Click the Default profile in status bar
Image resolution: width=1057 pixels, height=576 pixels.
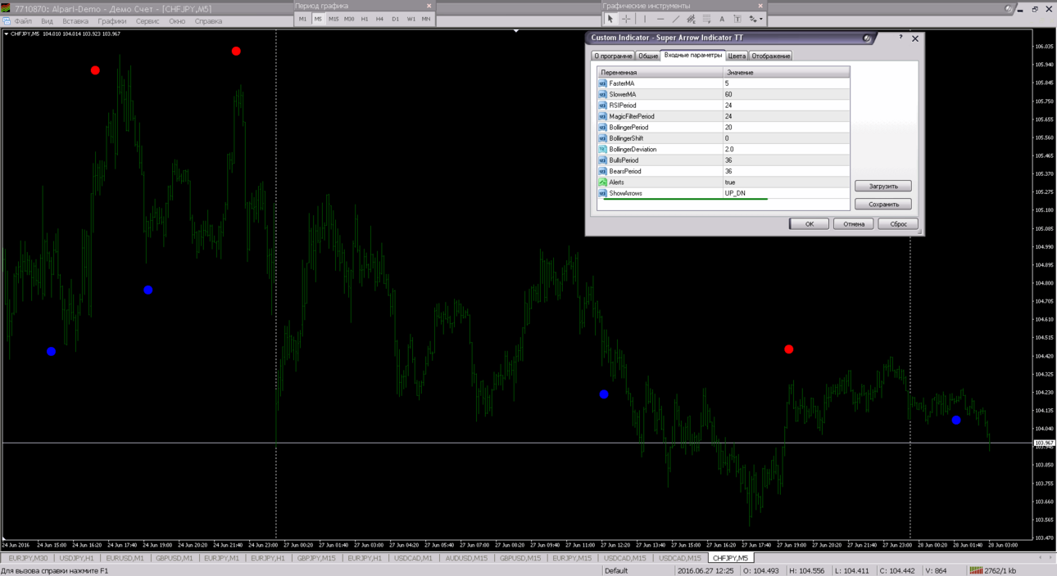click(616, 570)
